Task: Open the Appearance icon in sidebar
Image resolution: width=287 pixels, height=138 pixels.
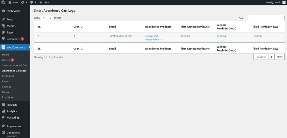Action: [x=3, y=126]
